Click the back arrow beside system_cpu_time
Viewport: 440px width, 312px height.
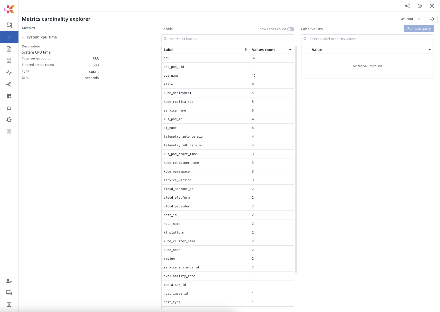(x=23, y=37)
